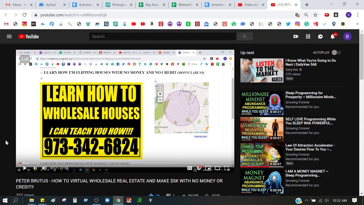Open YouTube messages icon
The image size is (364, 205).
320,36
